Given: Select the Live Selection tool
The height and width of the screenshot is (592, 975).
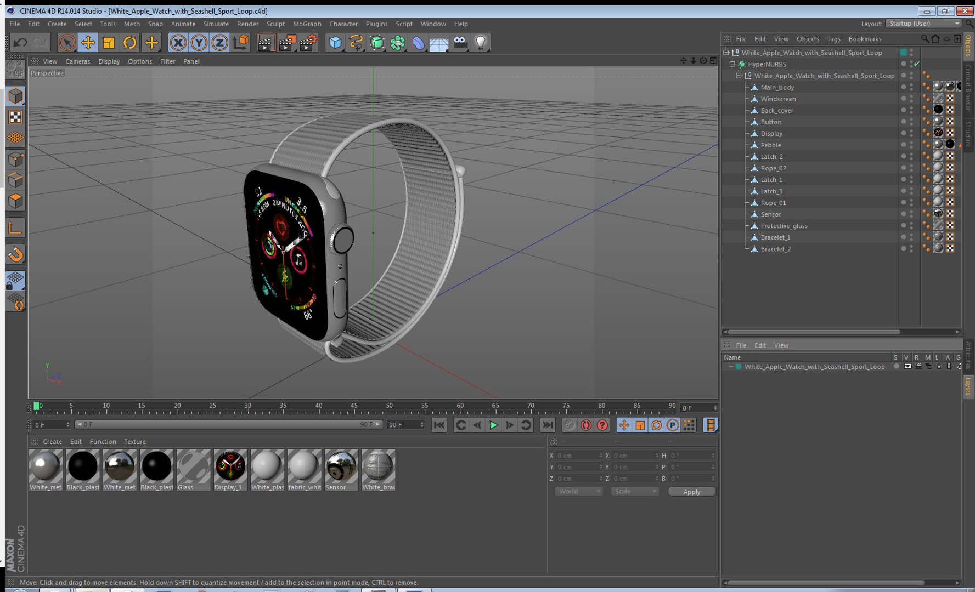Looking at the screenshot, I should [67, 42].
